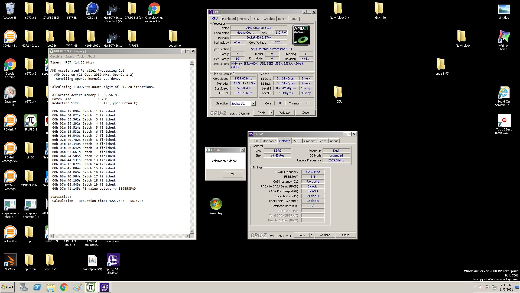Open PowerShell from the taskbar
The width and height of the screenshot is (520, 293).
click(37, 287)
